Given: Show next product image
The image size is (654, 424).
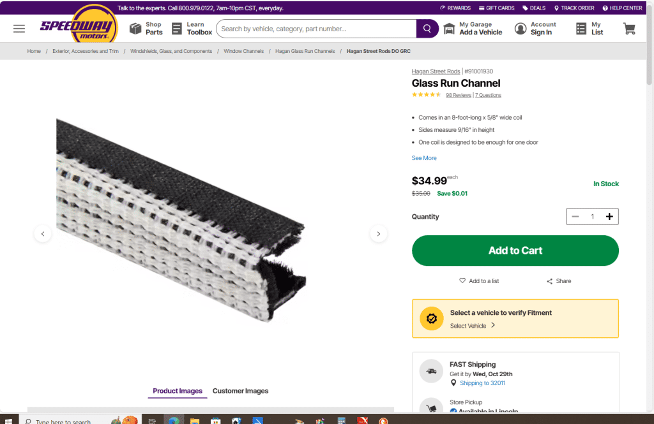Looking at the screenshot, I should [x=378, y=234].
